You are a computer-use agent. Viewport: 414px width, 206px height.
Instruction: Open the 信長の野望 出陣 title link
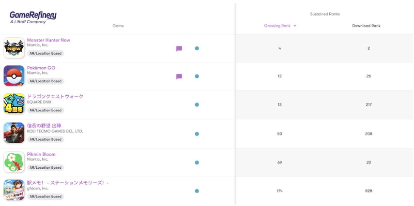click(x=44, y=126)
